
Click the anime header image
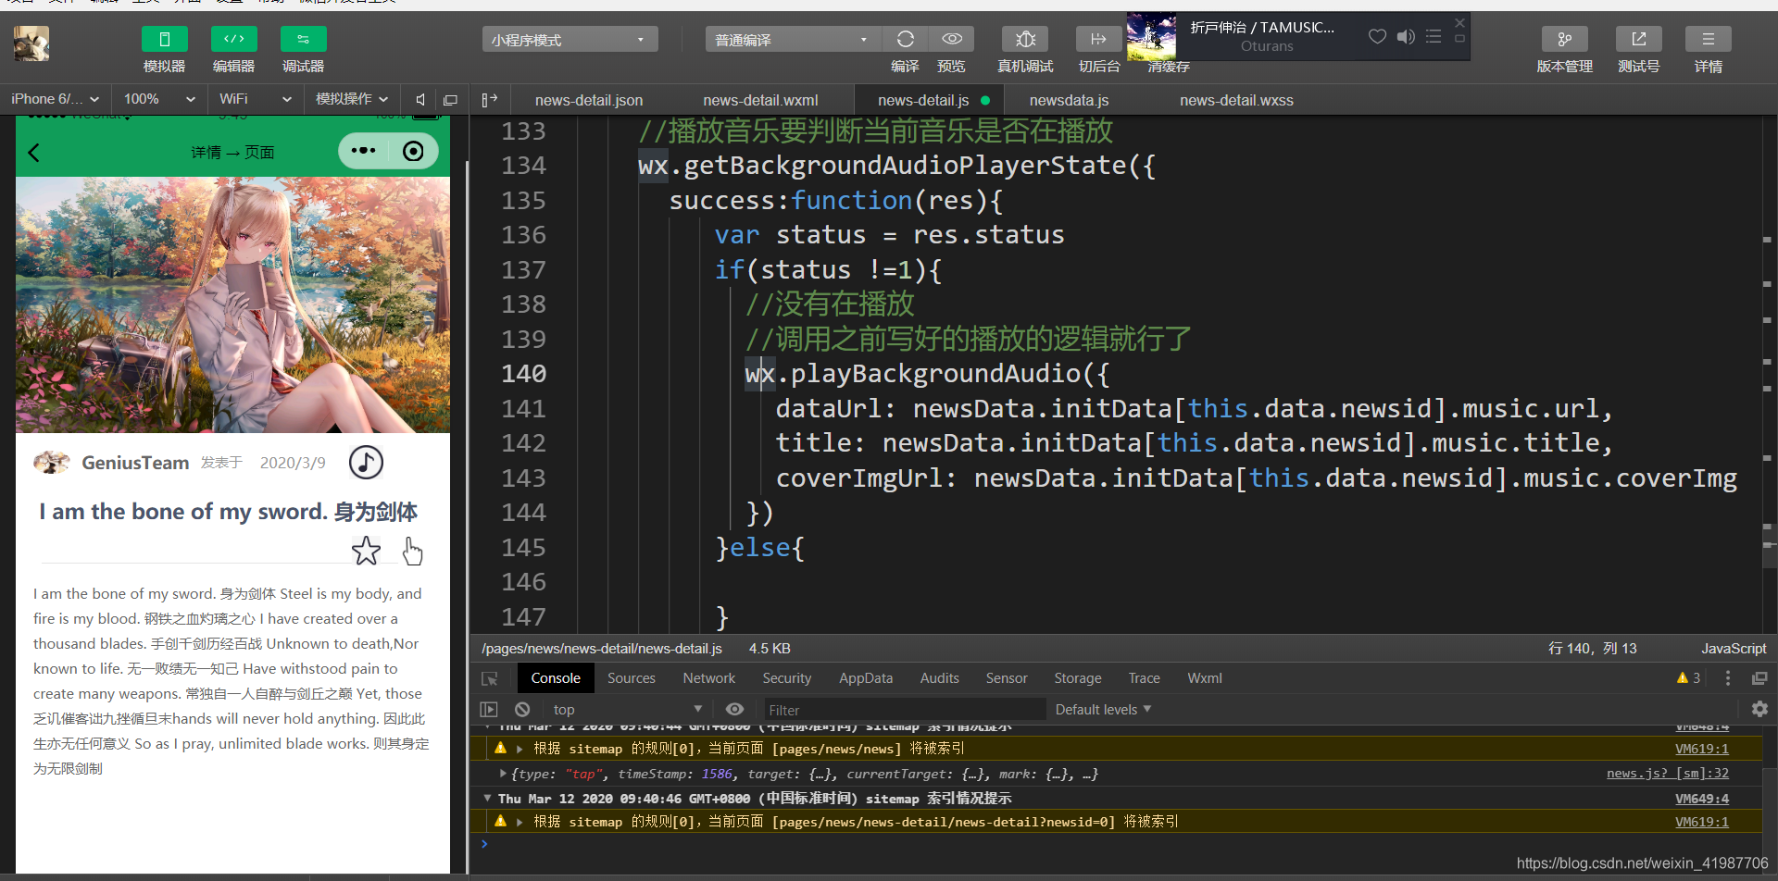coord(232,304)
